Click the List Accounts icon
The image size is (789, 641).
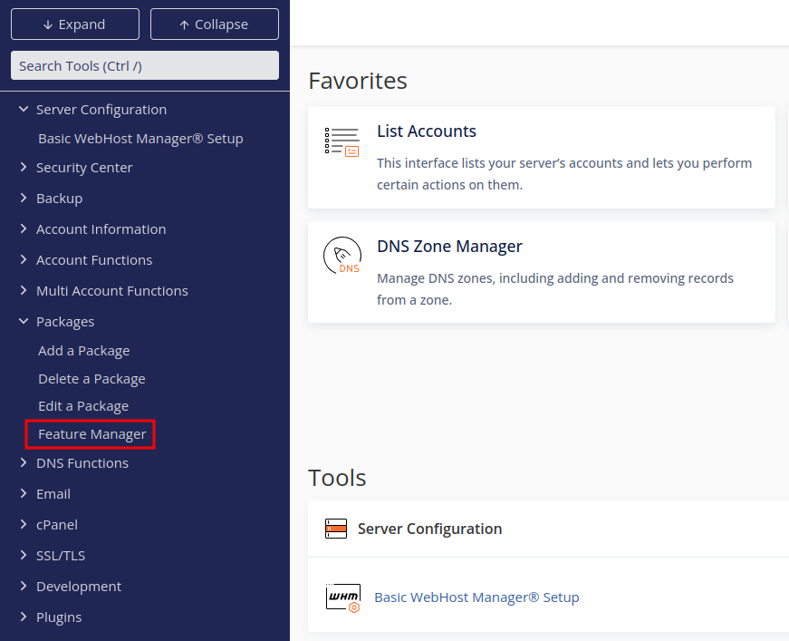[x=342, y=142]
